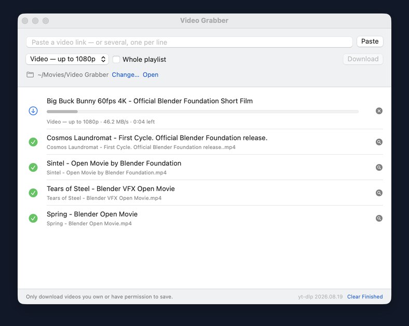Click the Big Buck Bunny downloading status icon

click(x=33, y=111)
